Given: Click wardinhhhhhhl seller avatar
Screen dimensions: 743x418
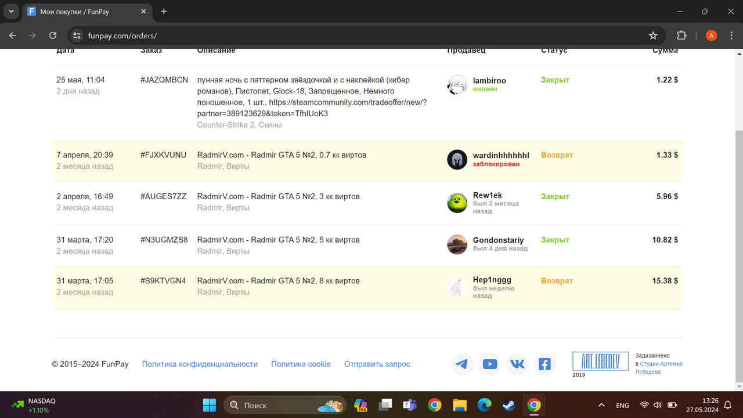Looking at the screenshot, I should click(x=457, y=160).
